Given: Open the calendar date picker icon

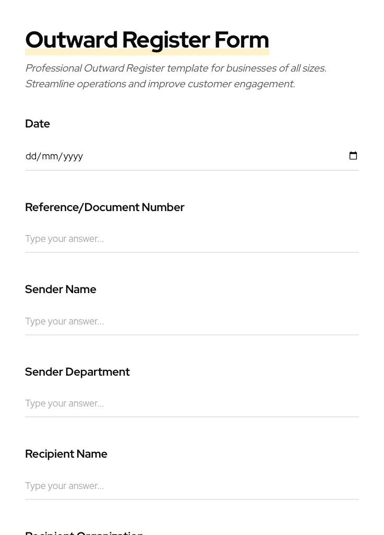Looking at the screenshot, I should pos(353,156).
